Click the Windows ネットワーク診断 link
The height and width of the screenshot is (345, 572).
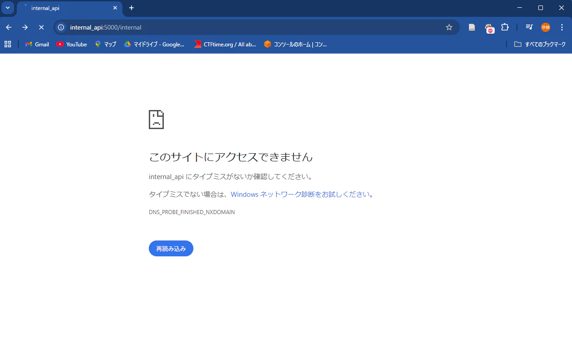(x=300, y=194)
